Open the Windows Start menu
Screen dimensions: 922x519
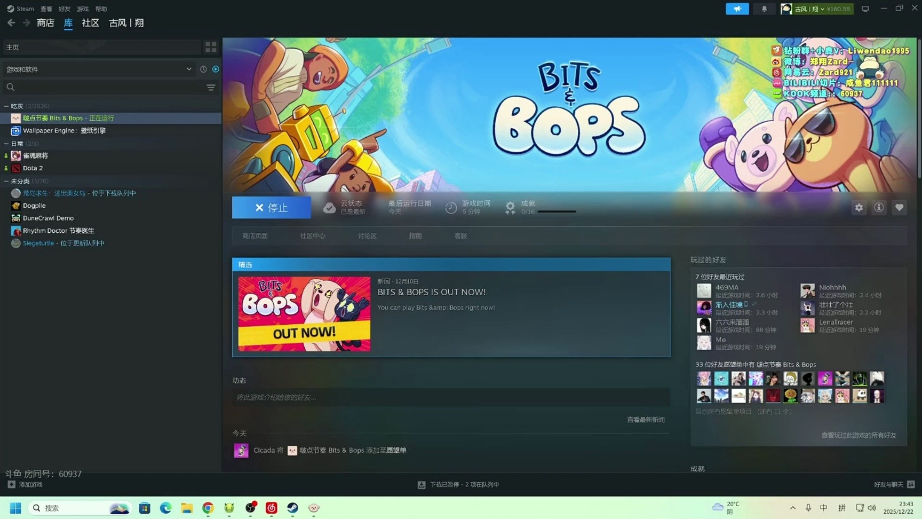pos(15,508)
